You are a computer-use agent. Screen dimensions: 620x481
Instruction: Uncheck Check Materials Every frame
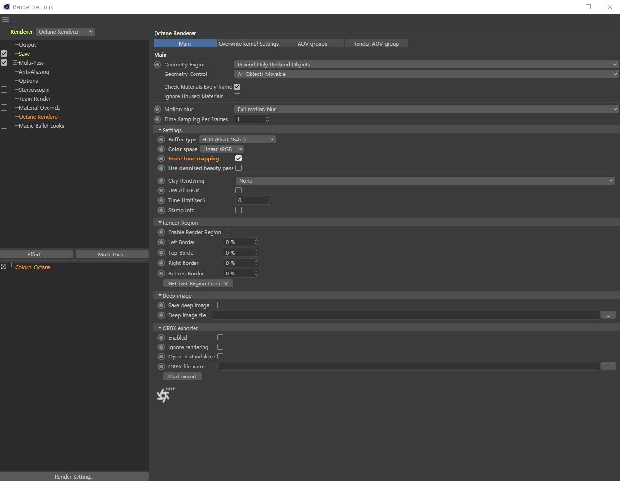click(x=237, y=87)
